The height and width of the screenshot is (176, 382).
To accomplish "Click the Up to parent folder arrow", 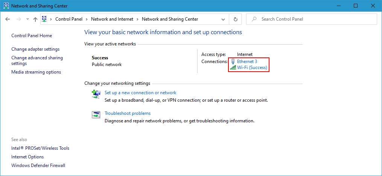I will pyautogui.click(x=35, y=19).
